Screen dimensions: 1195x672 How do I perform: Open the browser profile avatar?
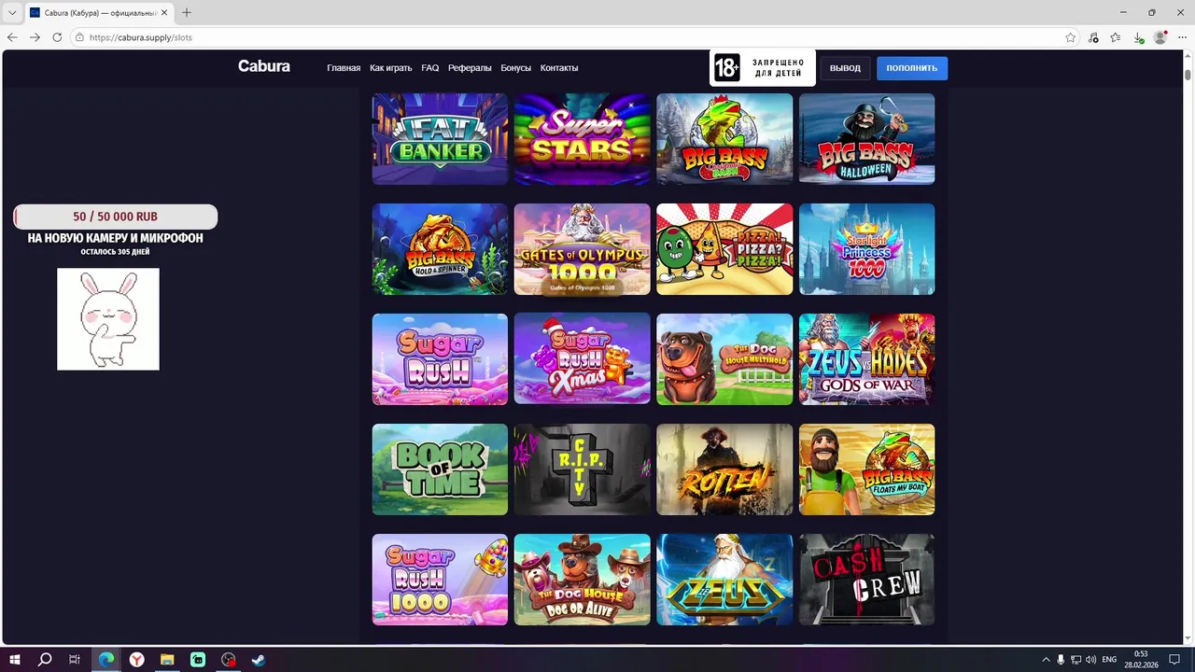coord(1160,37)
